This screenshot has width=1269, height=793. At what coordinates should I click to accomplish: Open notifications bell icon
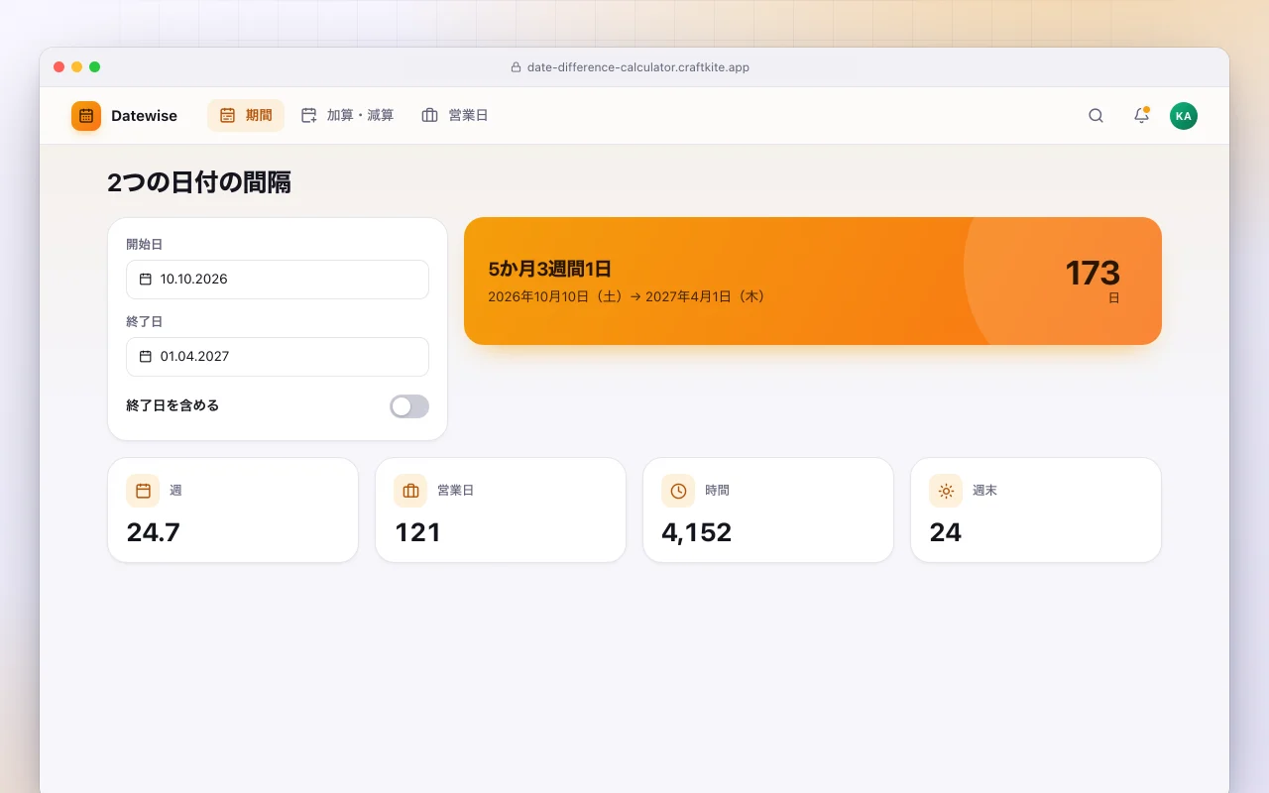[1141, 116]
